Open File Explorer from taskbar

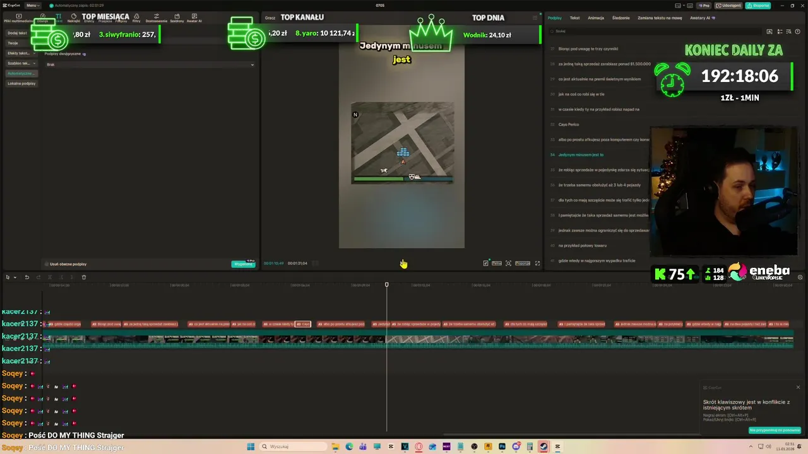(x=335, y=446)
